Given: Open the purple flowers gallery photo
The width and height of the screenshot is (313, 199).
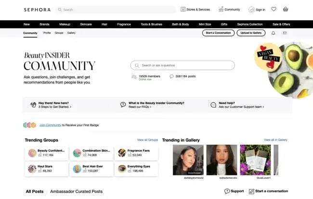Looking at the screenshot, I should 255,160.
